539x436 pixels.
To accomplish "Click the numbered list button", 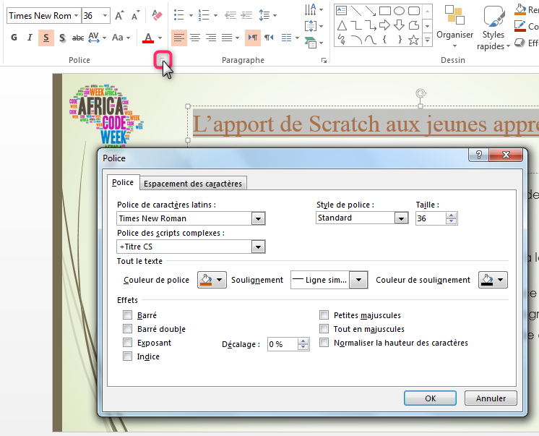I will [x=204, y=15].
